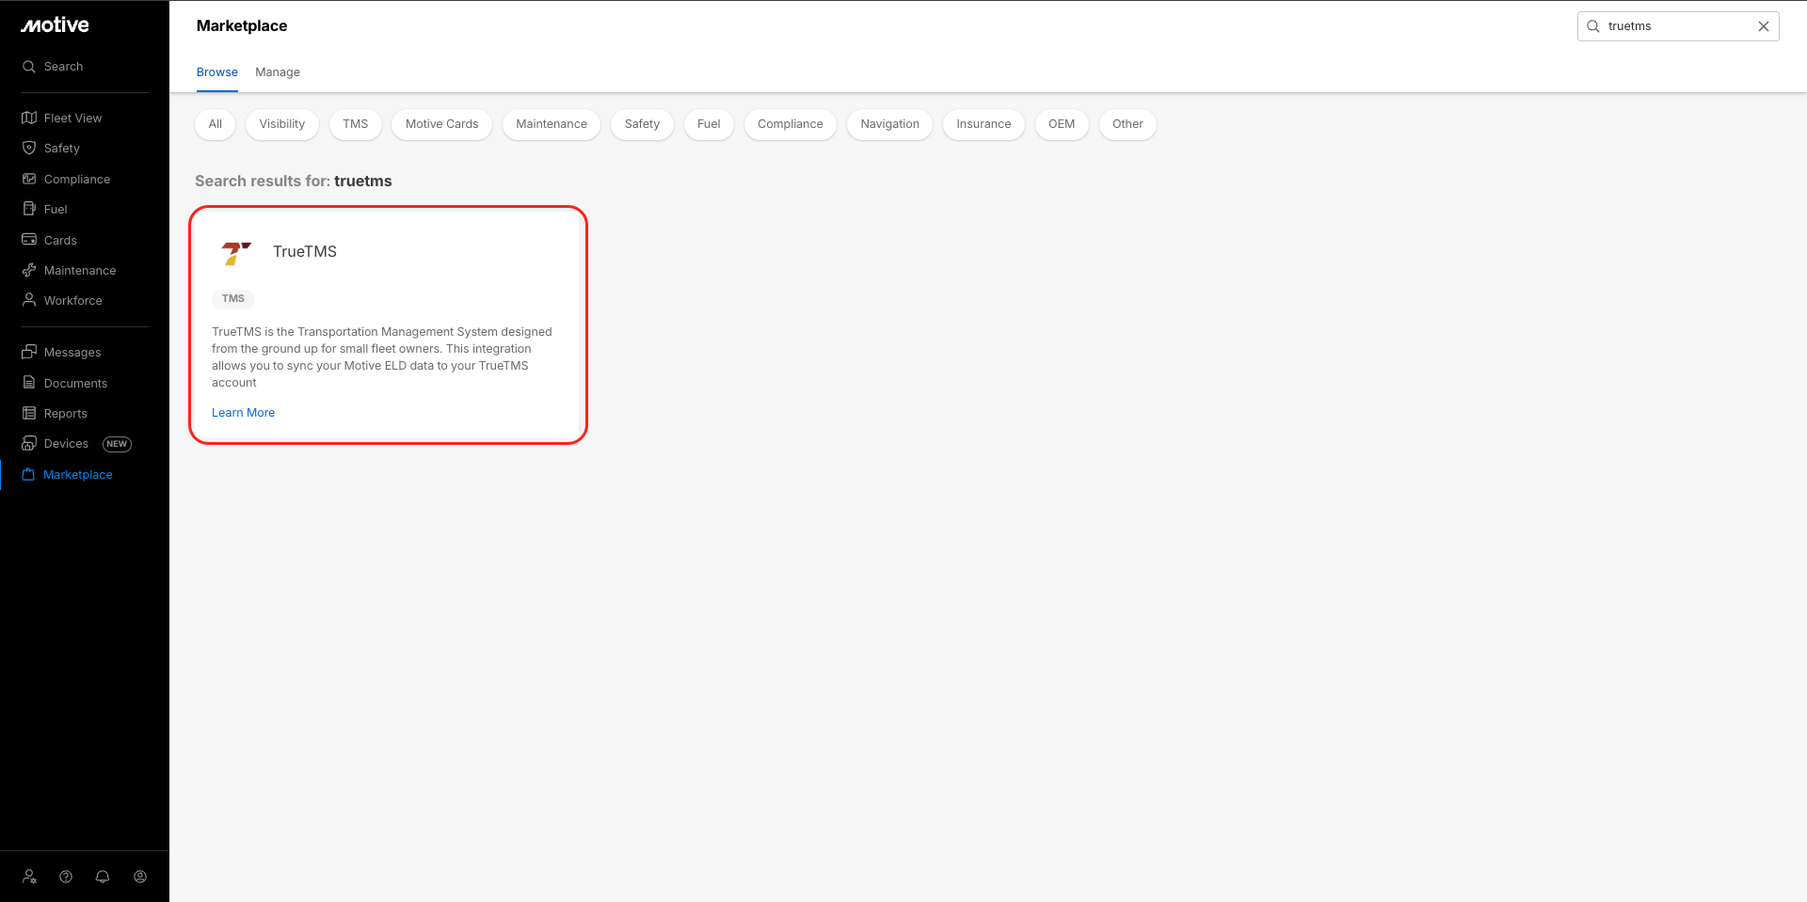Click the Compliance icon in sidebar
The image size is (1807, 902).
tap(29, 179)
